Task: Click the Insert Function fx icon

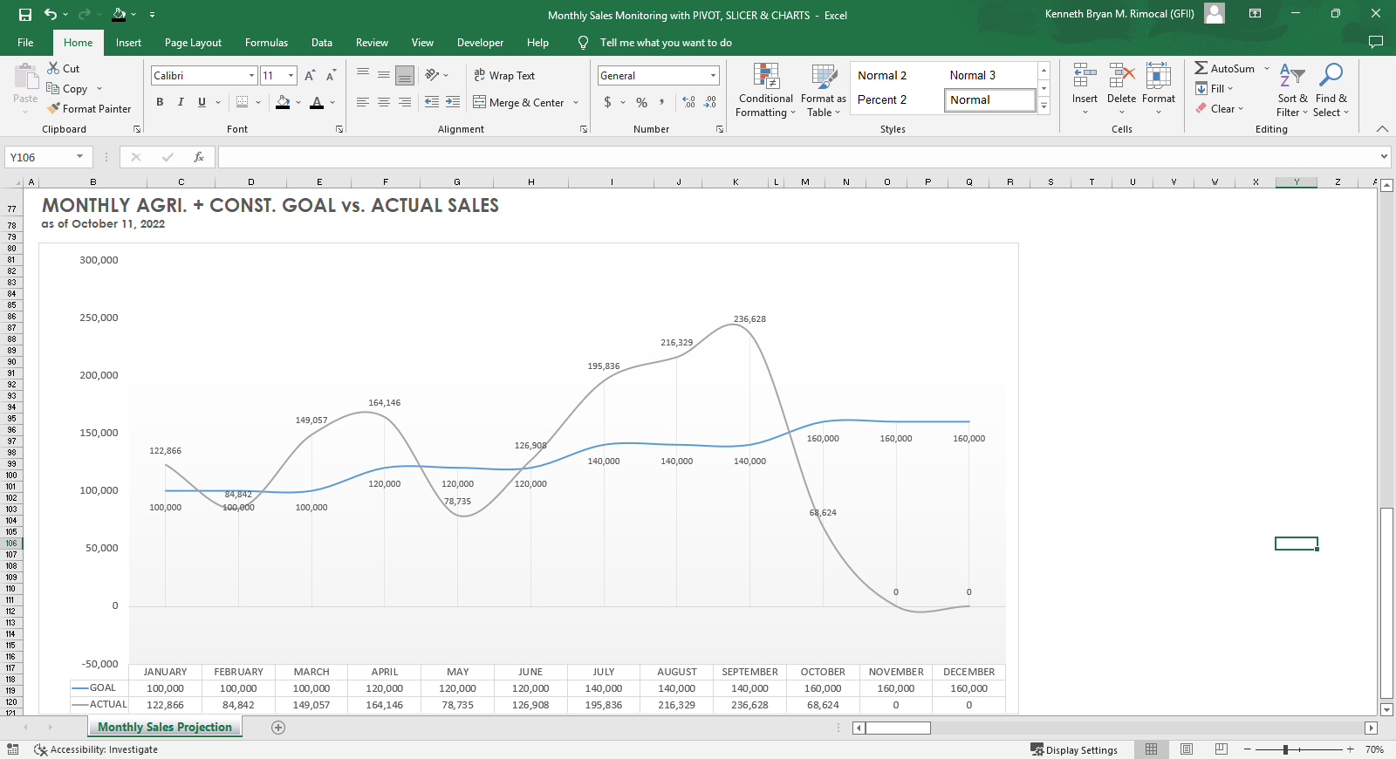Action: tap(199, 157)
